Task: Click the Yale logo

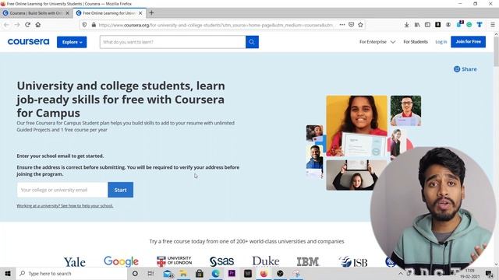Action: [75, 262]
